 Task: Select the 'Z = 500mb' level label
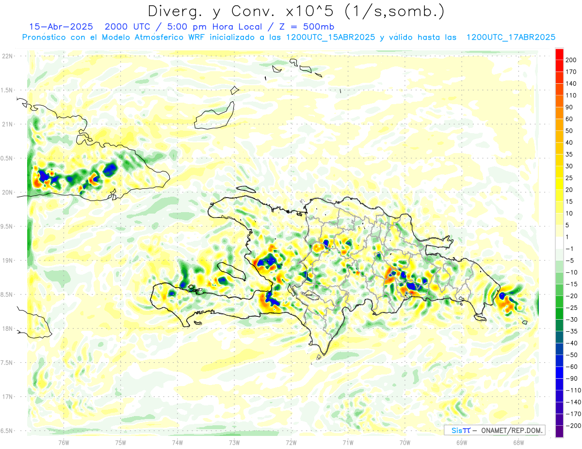coord(306,26)
